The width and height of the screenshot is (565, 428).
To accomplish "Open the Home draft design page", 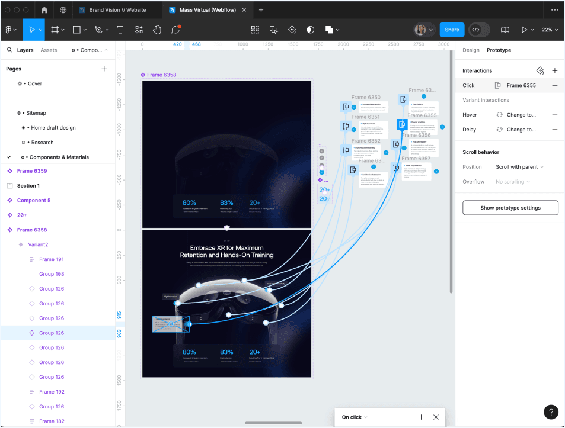I will pos(53,128).
